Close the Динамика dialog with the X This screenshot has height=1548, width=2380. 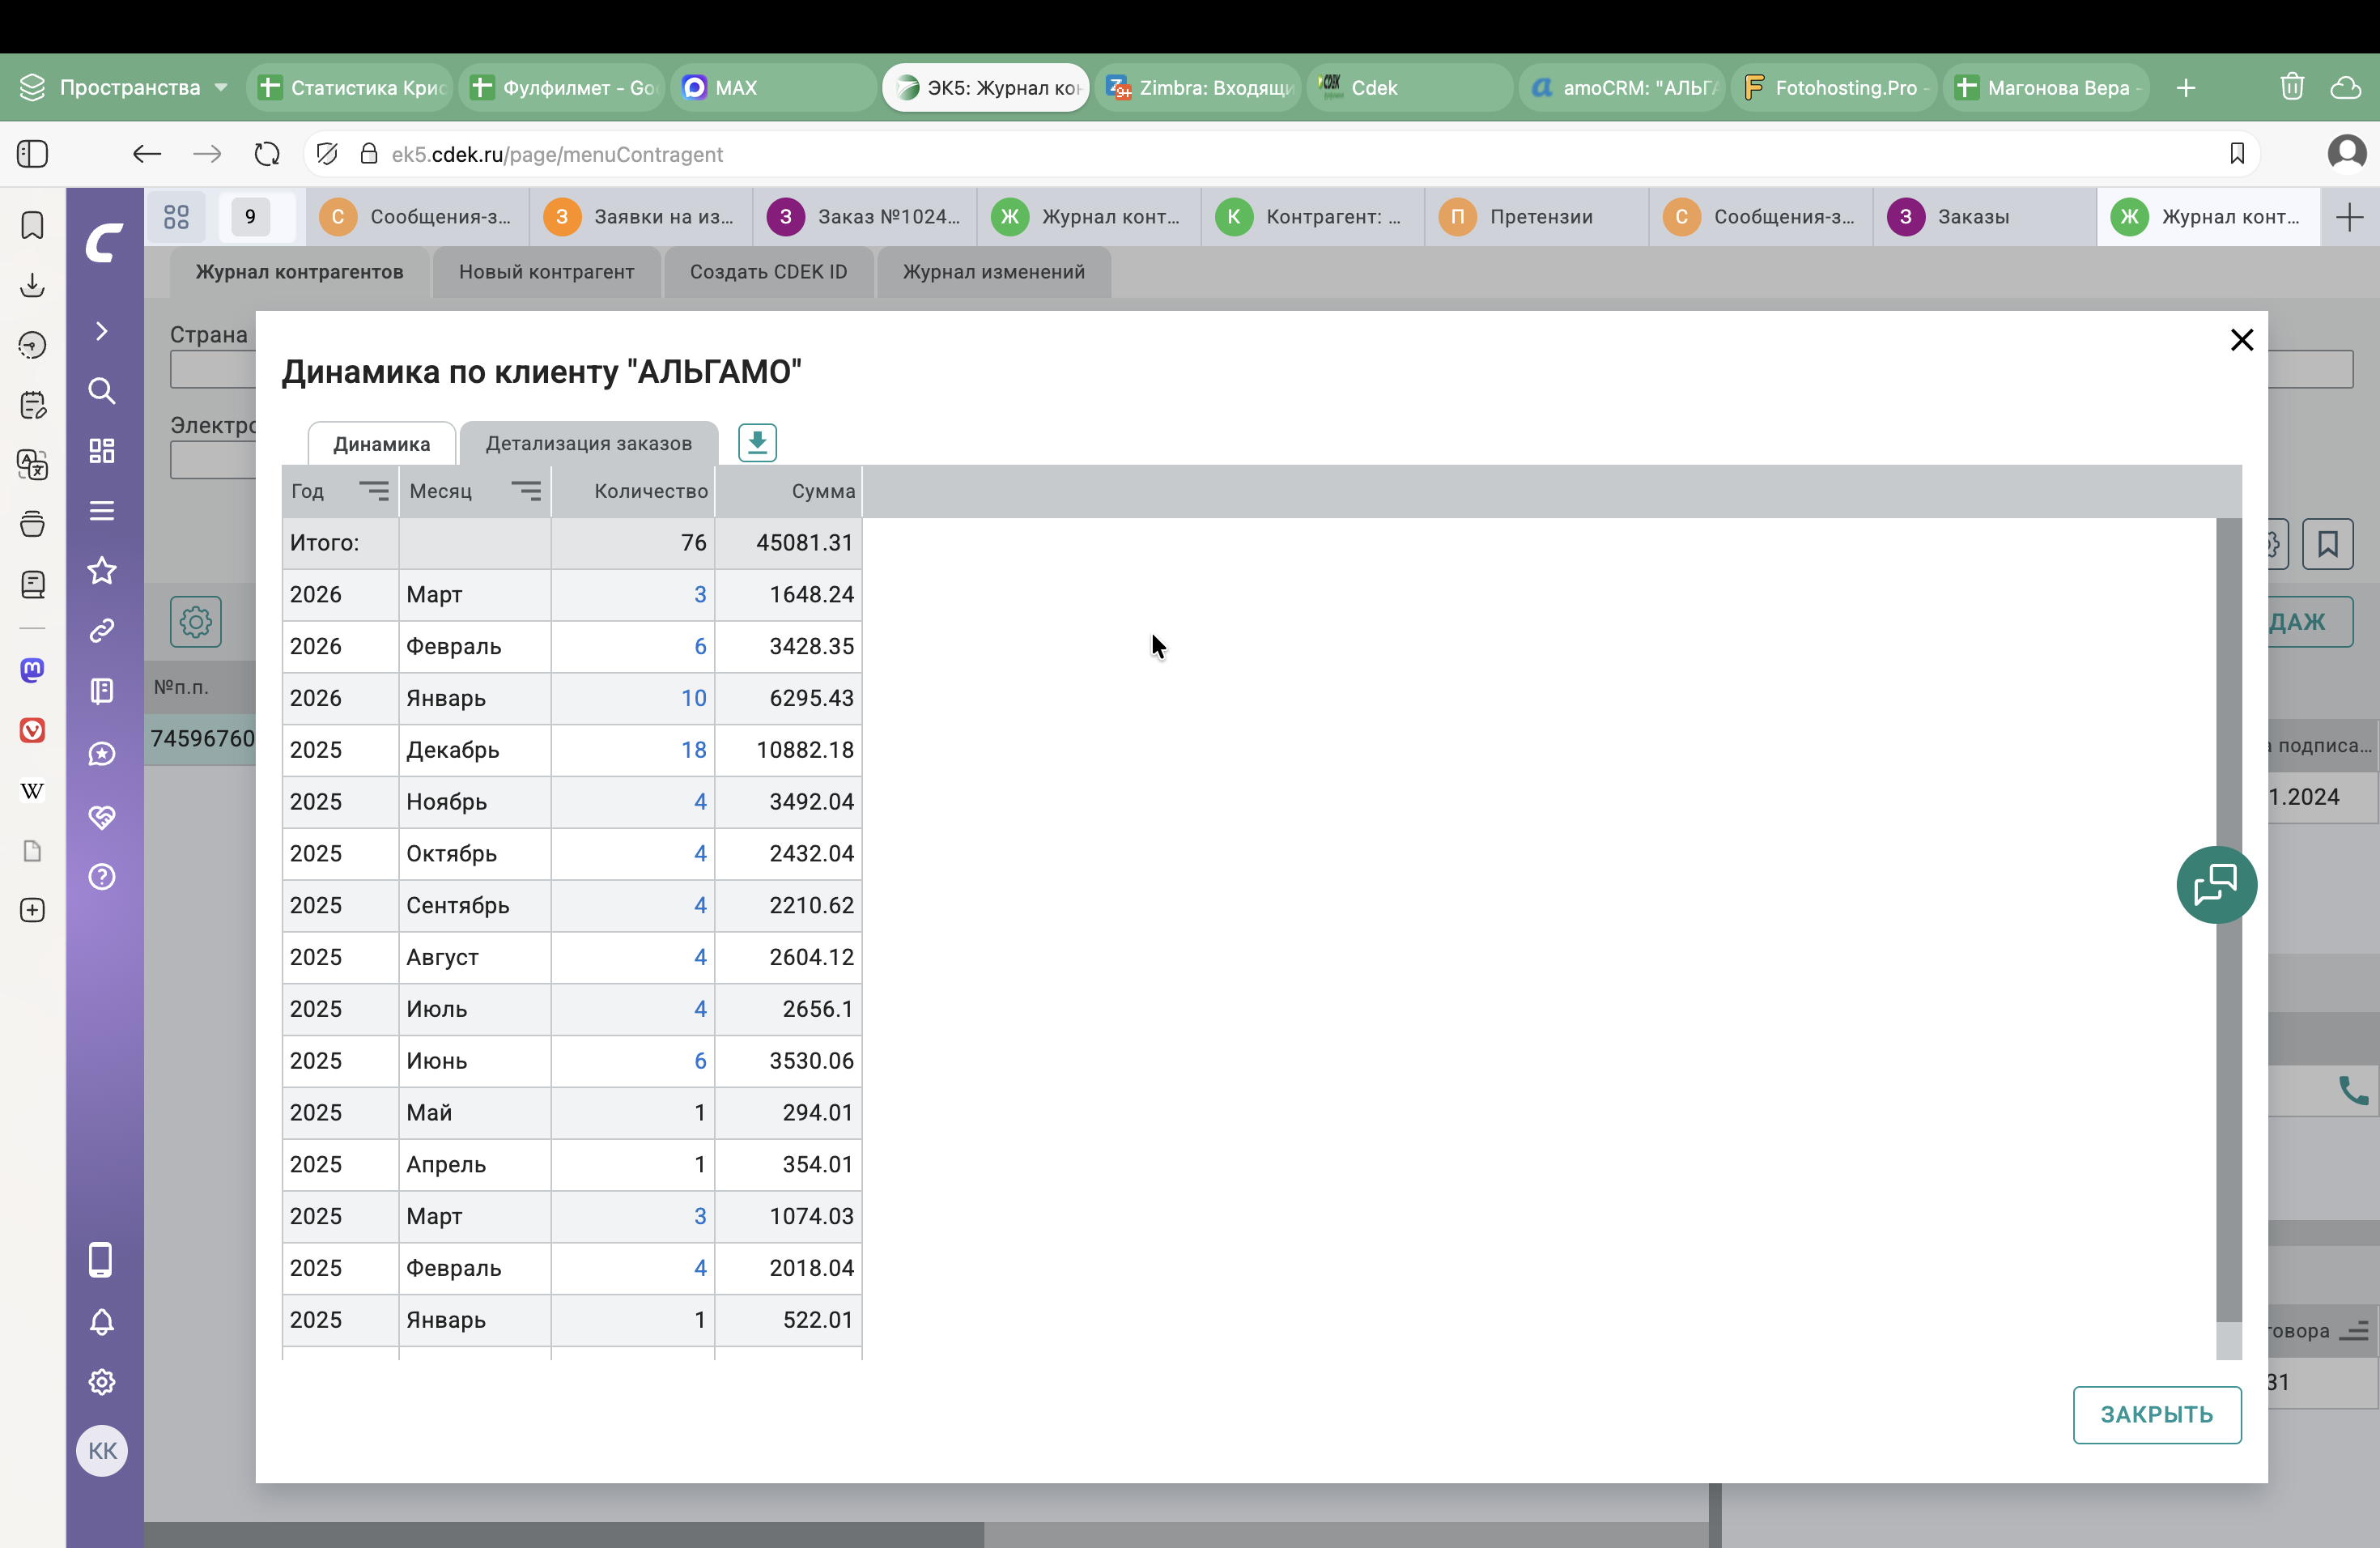2241,340
